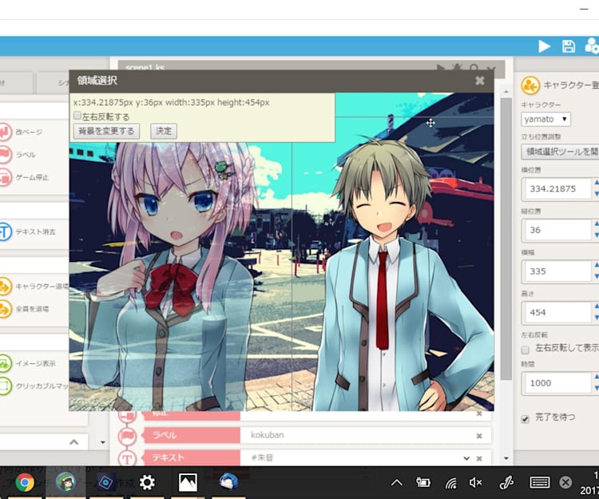Collapse the left panel with the up chevron
This screenshot has width=599, height=499.
point(74,442)
